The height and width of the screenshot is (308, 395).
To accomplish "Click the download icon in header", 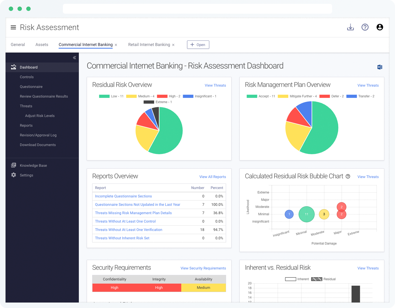I will (x=350, y=27).
